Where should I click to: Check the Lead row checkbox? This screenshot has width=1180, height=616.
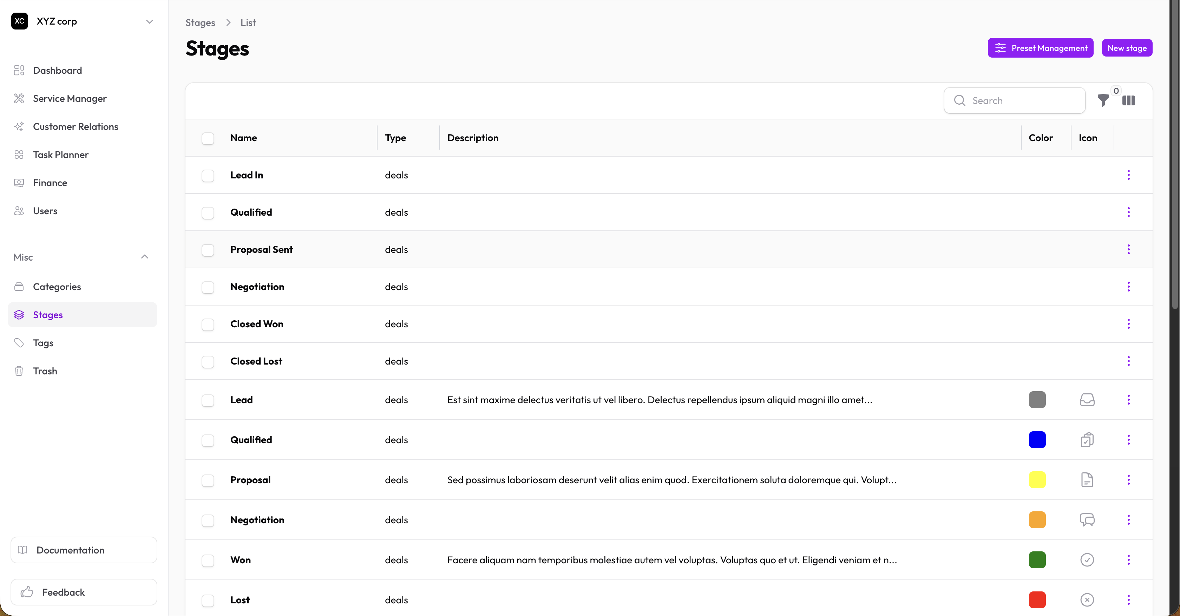[x=208, y=400]
